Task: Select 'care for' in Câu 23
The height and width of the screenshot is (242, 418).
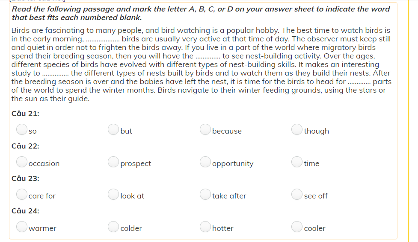Action: tap(22, 194)
